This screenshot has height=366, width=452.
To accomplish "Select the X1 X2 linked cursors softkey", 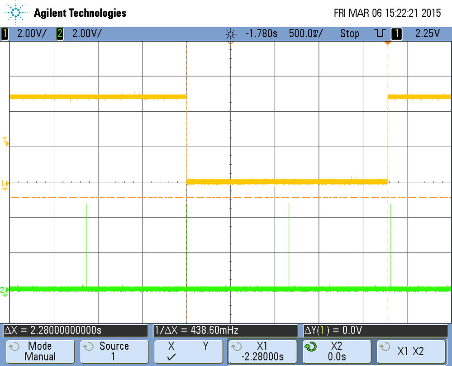I will click(411, 351).
